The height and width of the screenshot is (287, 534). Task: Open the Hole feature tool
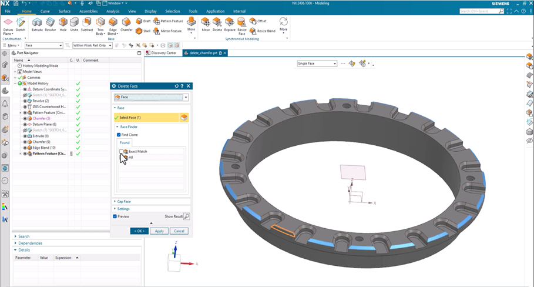[x=63, y=25]
